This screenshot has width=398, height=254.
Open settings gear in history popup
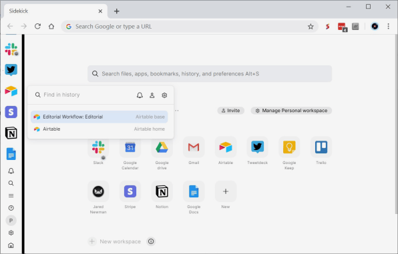coord(164,95)
